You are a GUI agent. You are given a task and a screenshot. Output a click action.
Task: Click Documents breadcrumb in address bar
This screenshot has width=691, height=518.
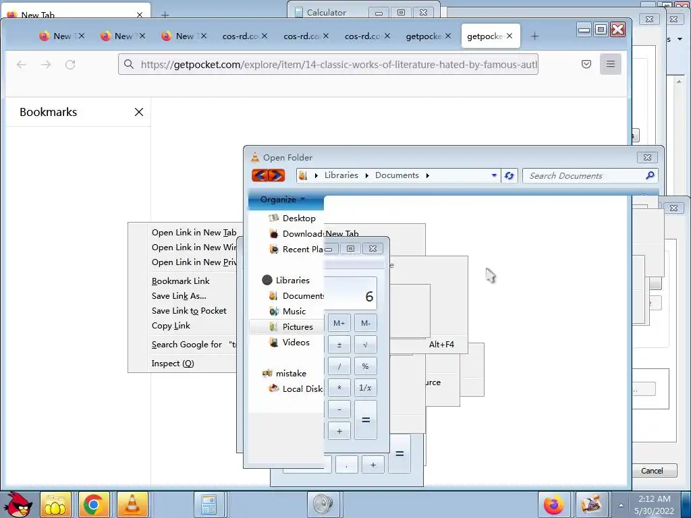(x=397, y=175)
